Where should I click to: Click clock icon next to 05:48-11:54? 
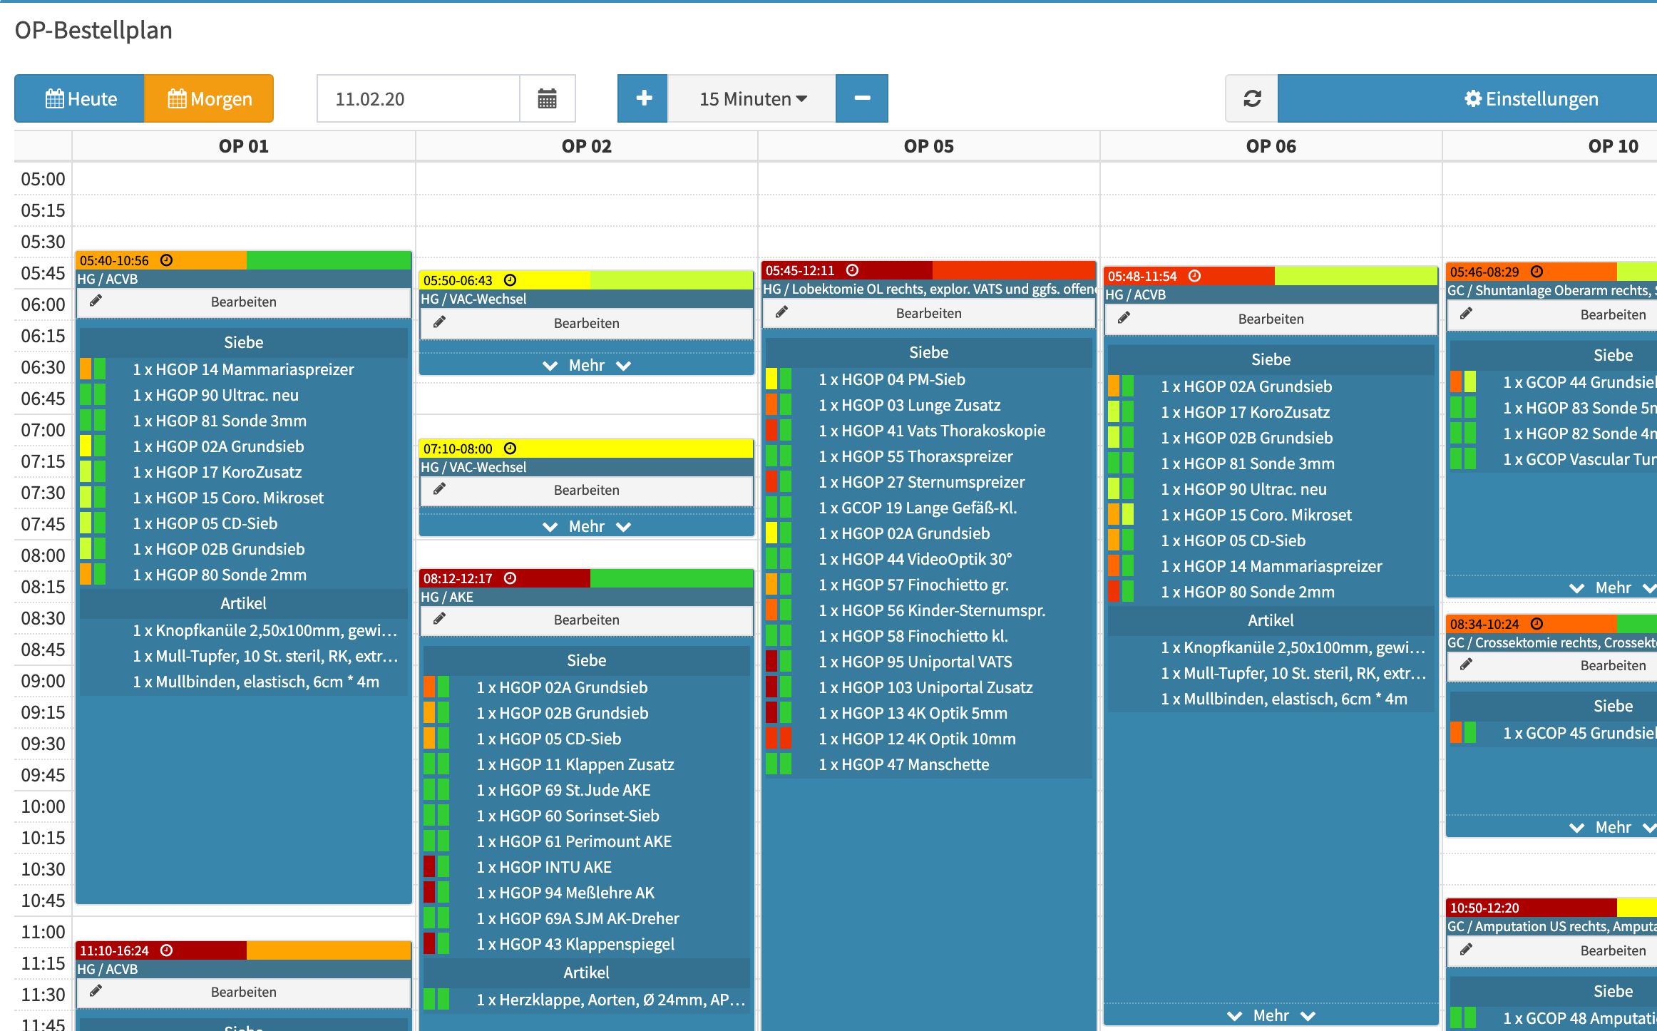click(x=1194, y=276)
